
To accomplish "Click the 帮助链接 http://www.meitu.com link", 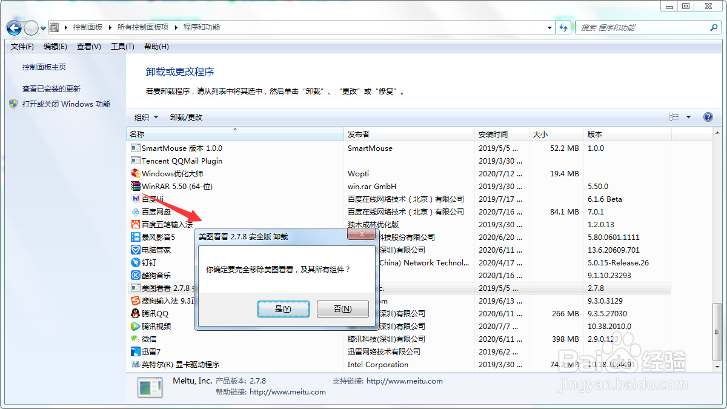I will 288,392.
